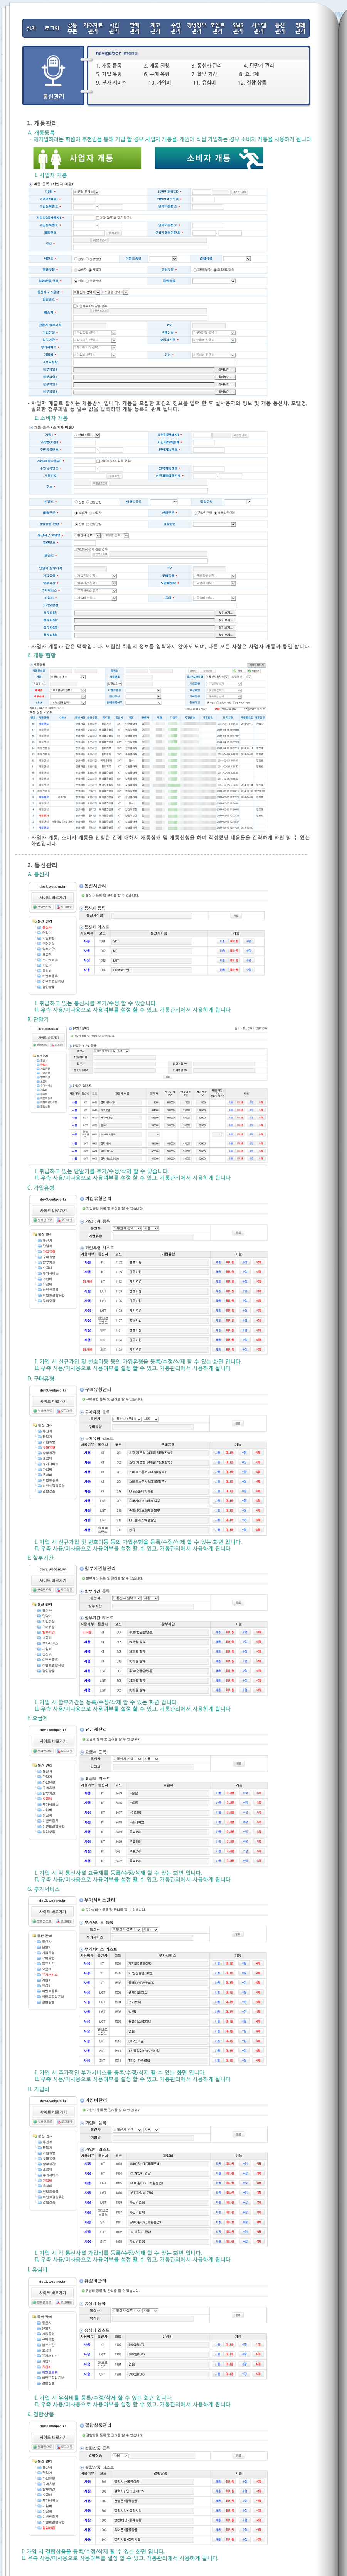Open the 재고 관리 top menu
The width and height of the screenshot is (347, 2576).
tap(155, 29)
